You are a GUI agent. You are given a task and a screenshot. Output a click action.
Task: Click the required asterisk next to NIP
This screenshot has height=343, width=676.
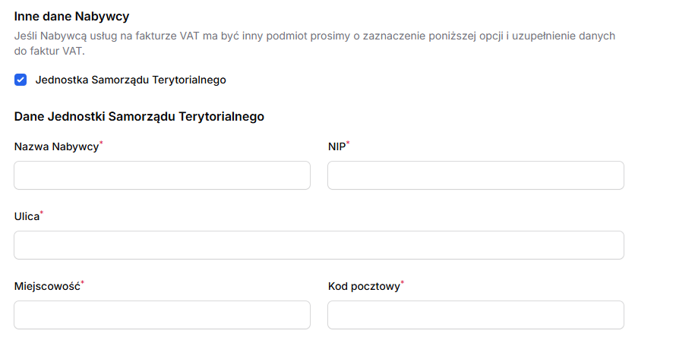point(348,144)
